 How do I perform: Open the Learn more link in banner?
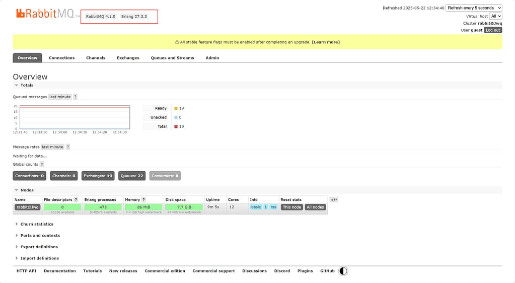(326, 42)
